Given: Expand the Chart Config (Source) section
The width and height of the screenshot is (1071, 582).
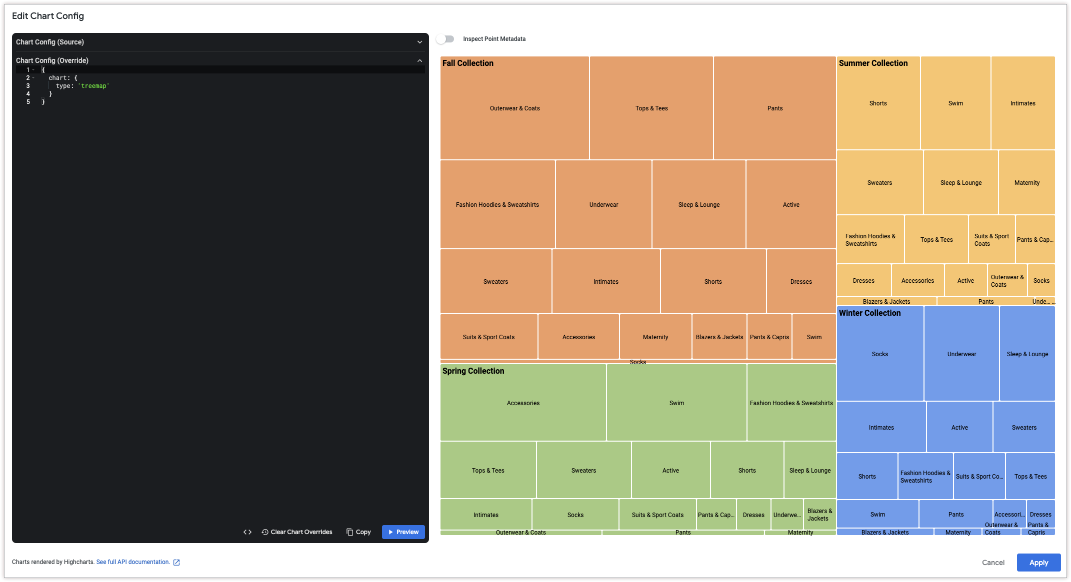Looking at the screenshot, I should pyautogui.click(x=419, y=42).
